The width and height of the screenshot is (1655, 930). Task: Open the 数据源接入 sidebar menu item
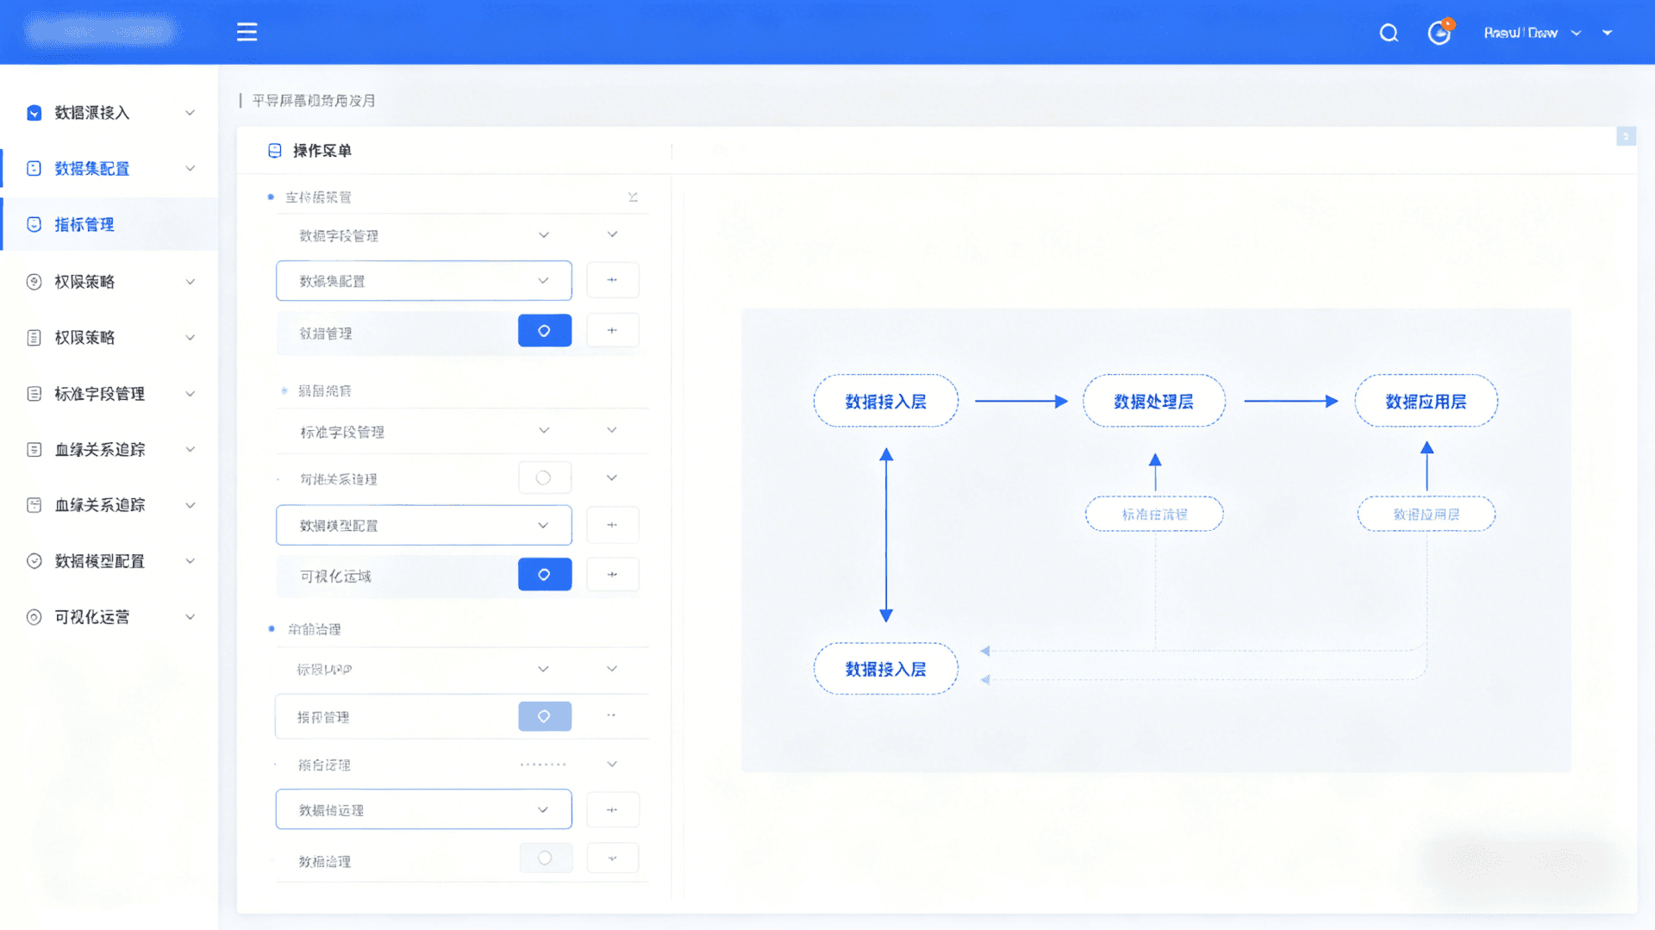(x=91, y=113)
